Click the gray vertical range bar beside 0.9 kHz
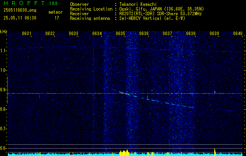 pos(7,90)
